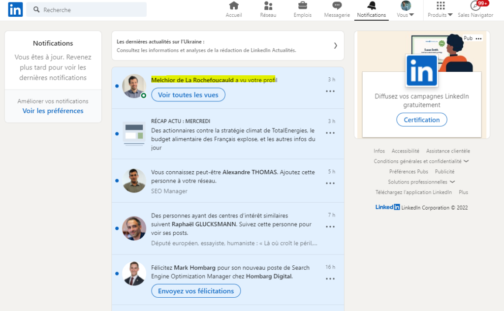Click the LinkedIn logo in the top bar
Viewport: 504px width, 311px height.
[x=15, y=9]
